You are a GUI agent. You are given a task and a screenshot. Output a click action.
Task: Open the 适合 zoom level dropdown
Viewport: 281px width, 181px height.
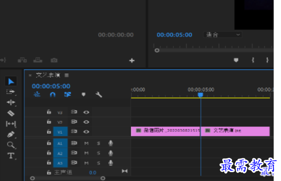pos(223,34)
